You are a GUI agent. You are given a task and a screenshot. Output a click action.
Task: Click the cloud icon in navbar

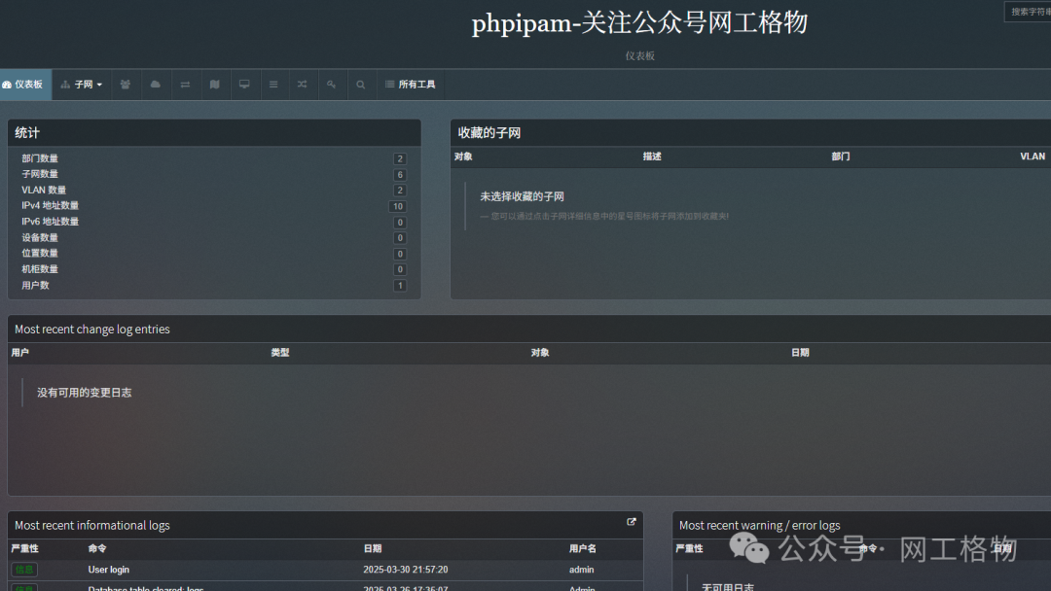156,85
